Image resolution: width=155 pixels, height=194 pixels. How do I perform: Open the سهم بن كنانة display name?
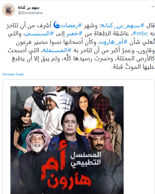(x=29, y=7)
